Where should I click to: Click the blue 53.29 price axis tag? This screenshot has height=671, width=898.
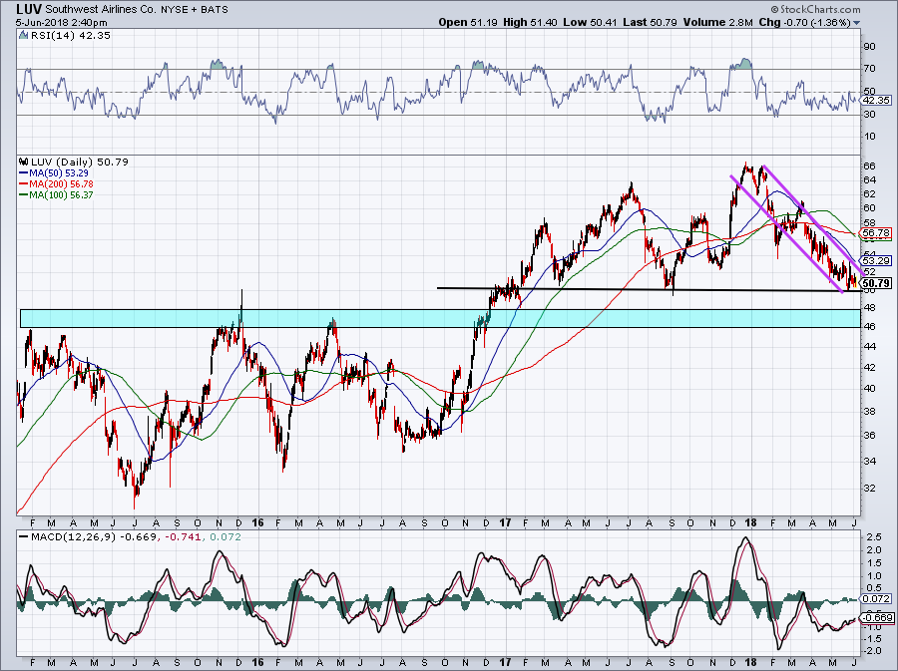point(876,260)
